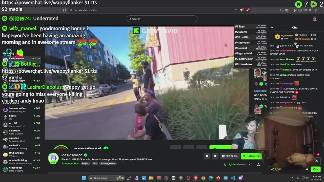
Task: Open the user profile avatar
Action: coord(314,19)
